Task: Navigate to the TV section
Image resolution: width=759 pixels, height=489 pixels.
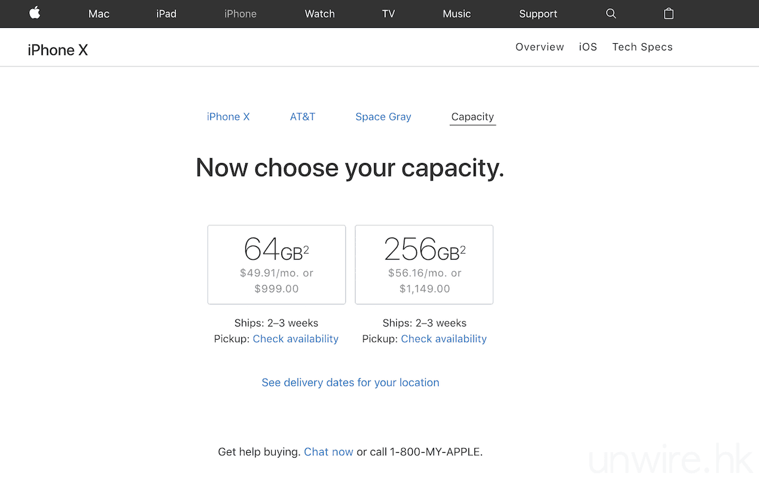Action: coord(388,14)
